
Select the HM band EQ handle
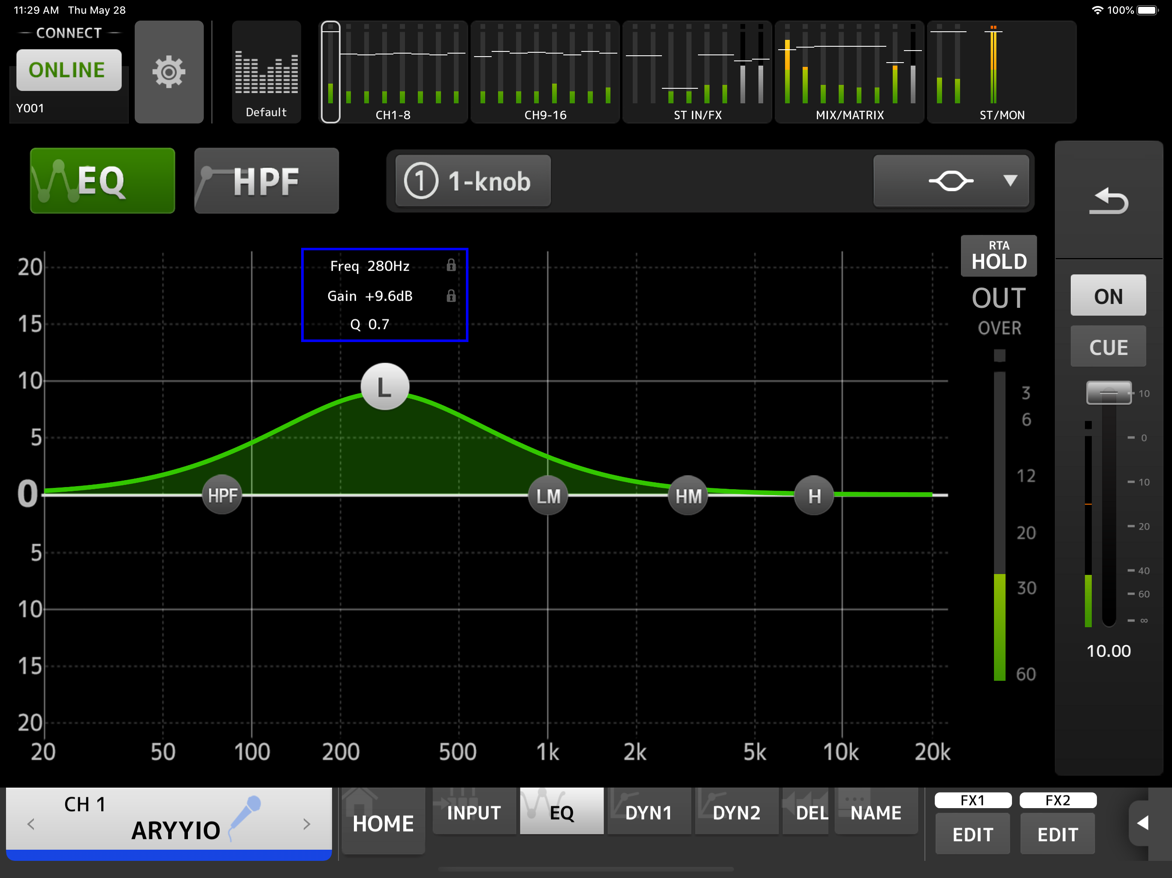coord(688,496)
